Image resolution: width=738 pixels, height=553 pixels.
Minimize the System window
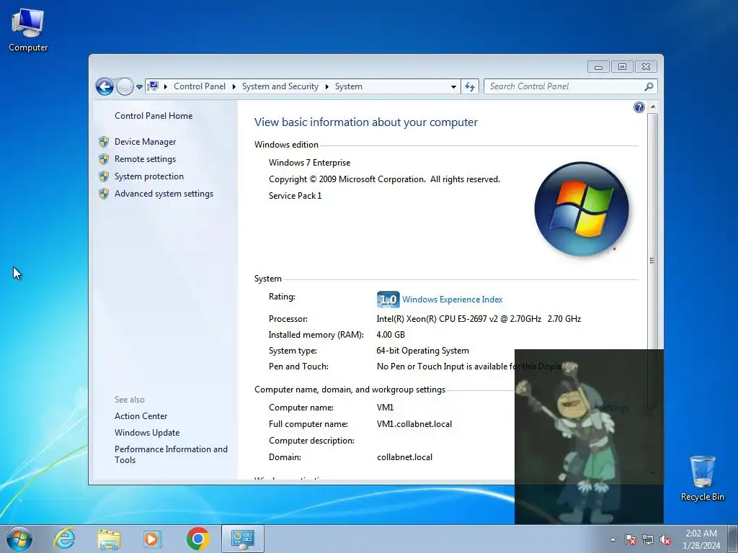[x=598, y=67]
